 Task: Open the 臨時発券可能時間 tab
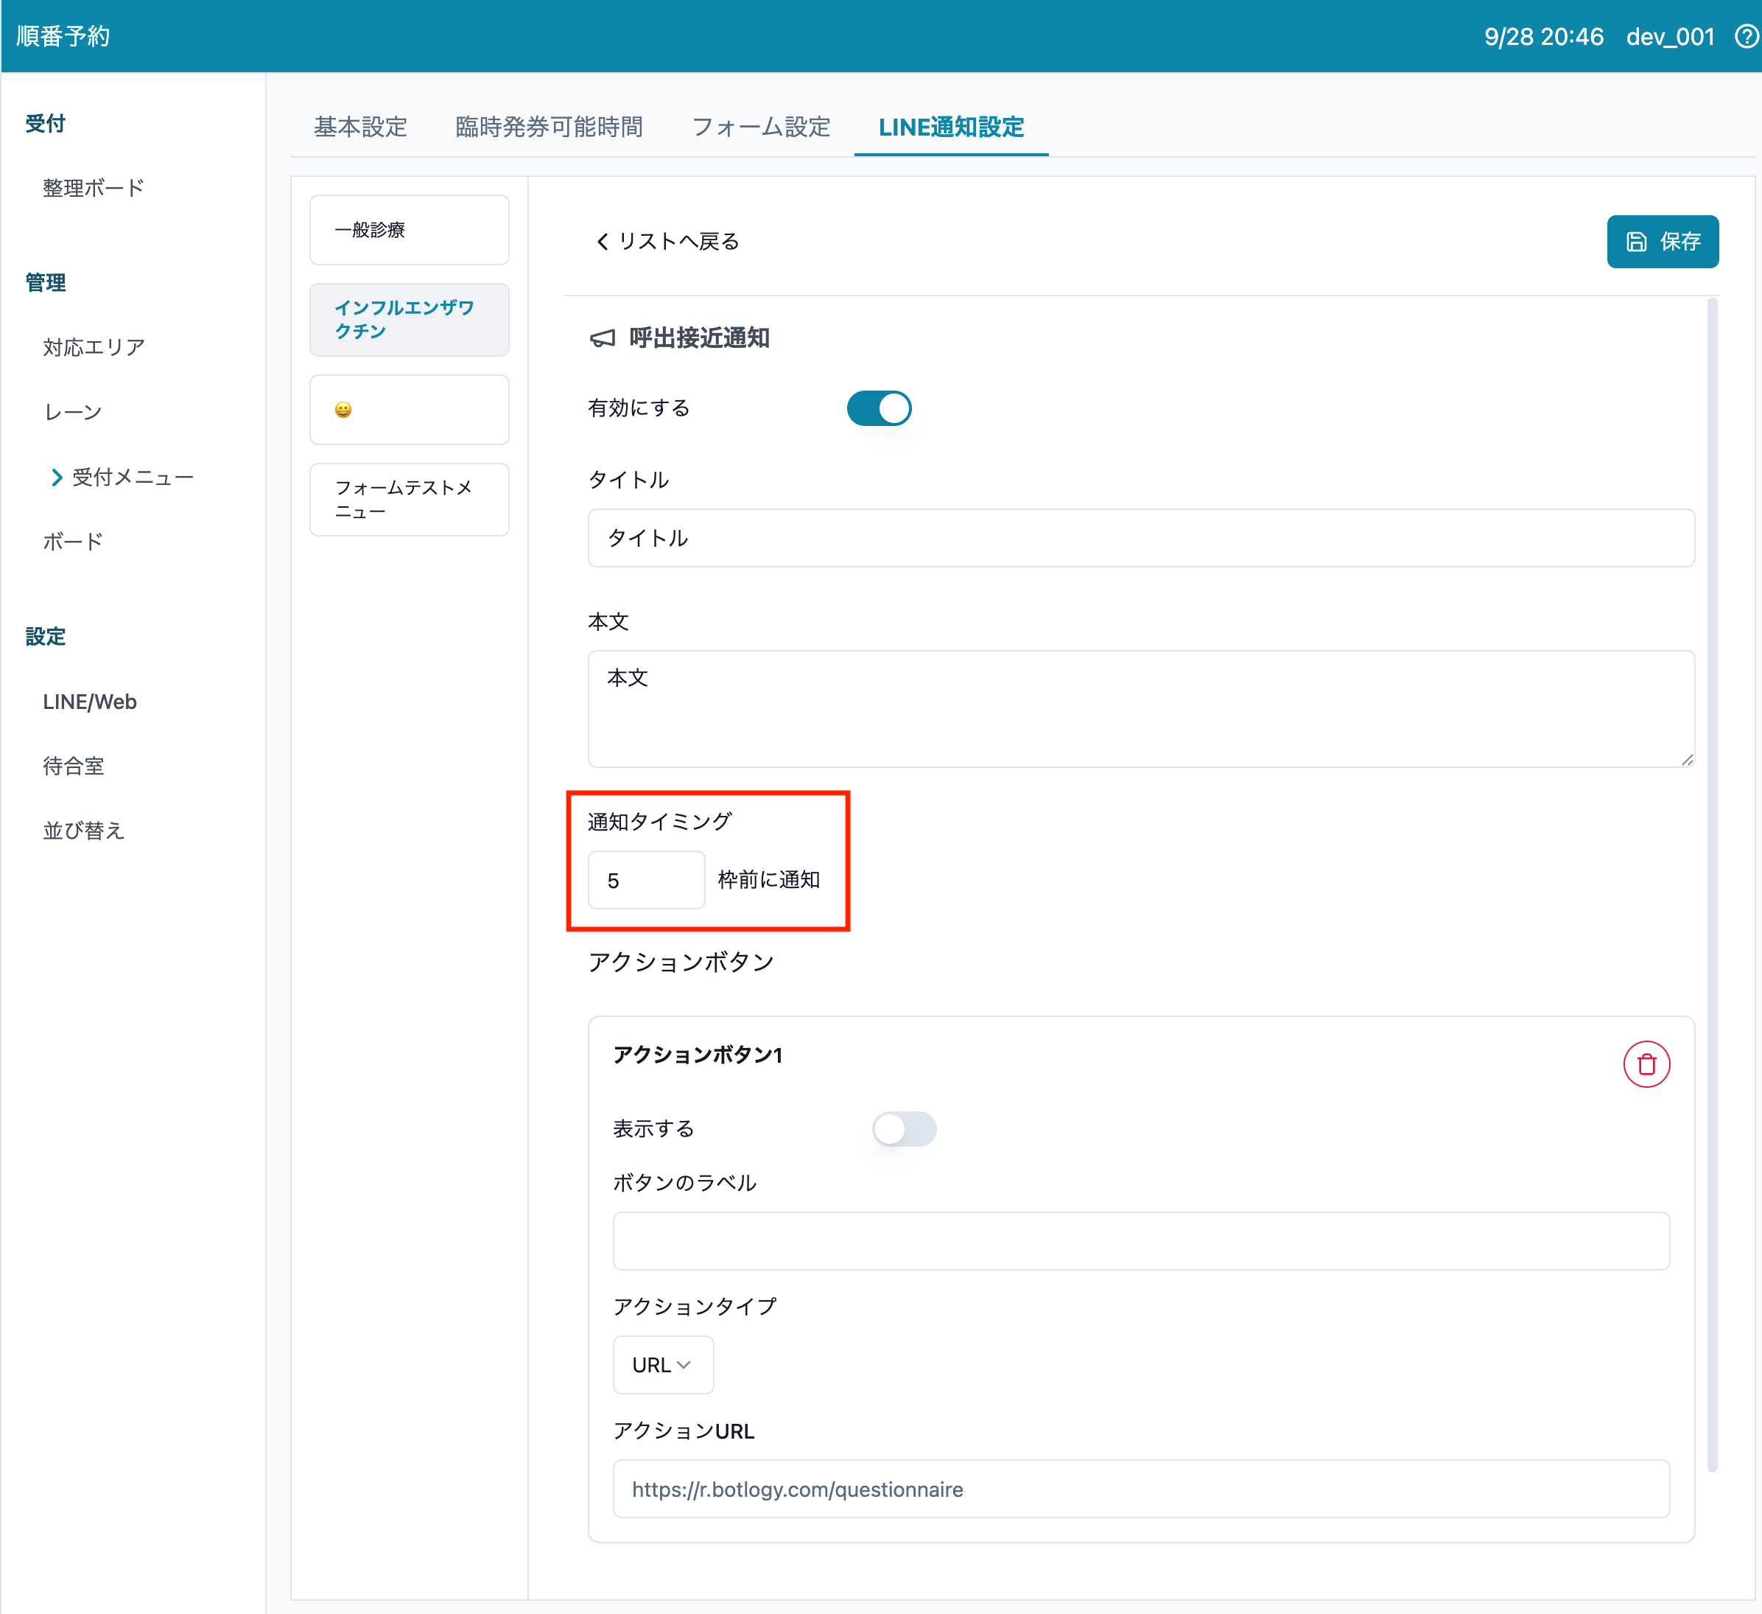pyautogui.click(x=549, y=127)
